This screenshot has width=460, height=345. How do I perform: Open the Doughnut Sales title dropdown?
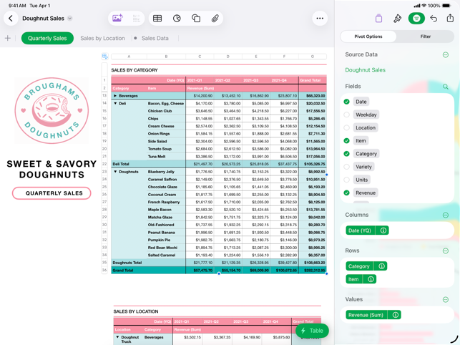click(70, 19)
